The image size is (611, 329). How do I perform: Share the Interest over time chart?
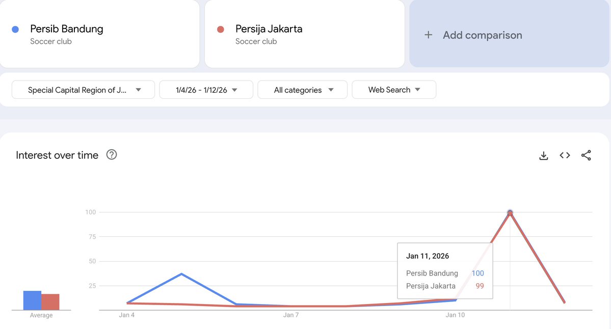(x=586, y=155)
